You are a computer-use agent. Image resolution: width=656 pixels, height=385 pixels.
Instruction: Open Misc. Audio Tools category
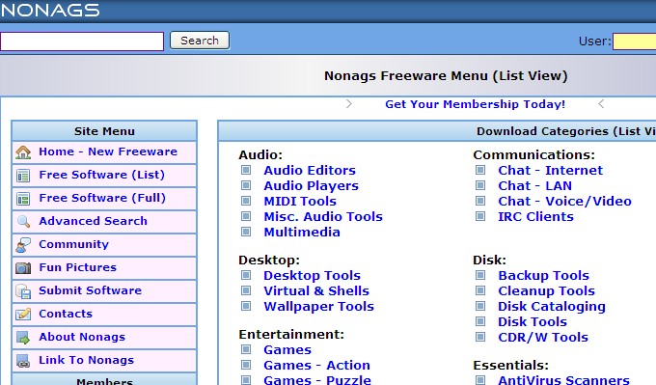click(323, 217)
